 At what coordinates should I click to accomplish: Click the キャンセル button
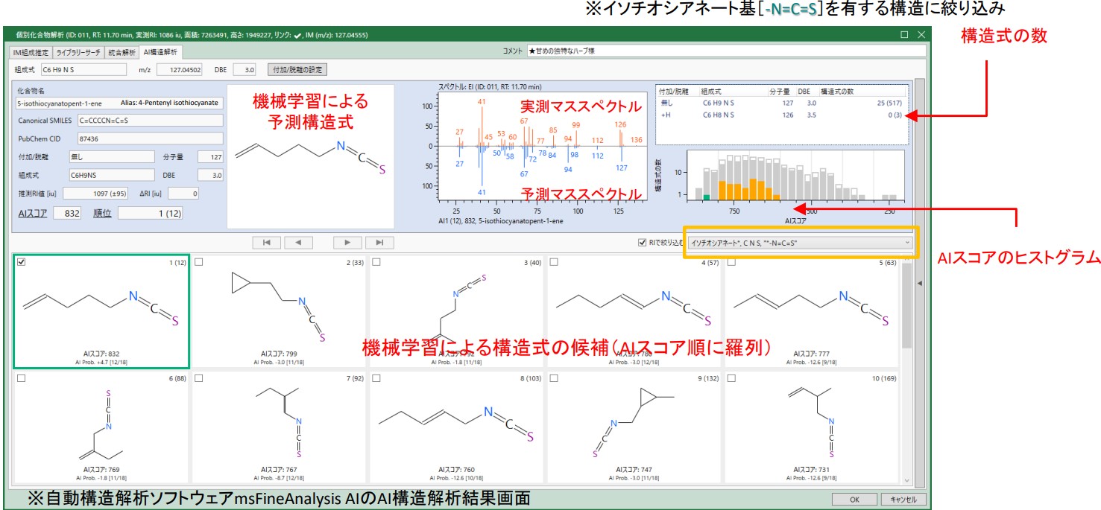[x=903, y=500]
